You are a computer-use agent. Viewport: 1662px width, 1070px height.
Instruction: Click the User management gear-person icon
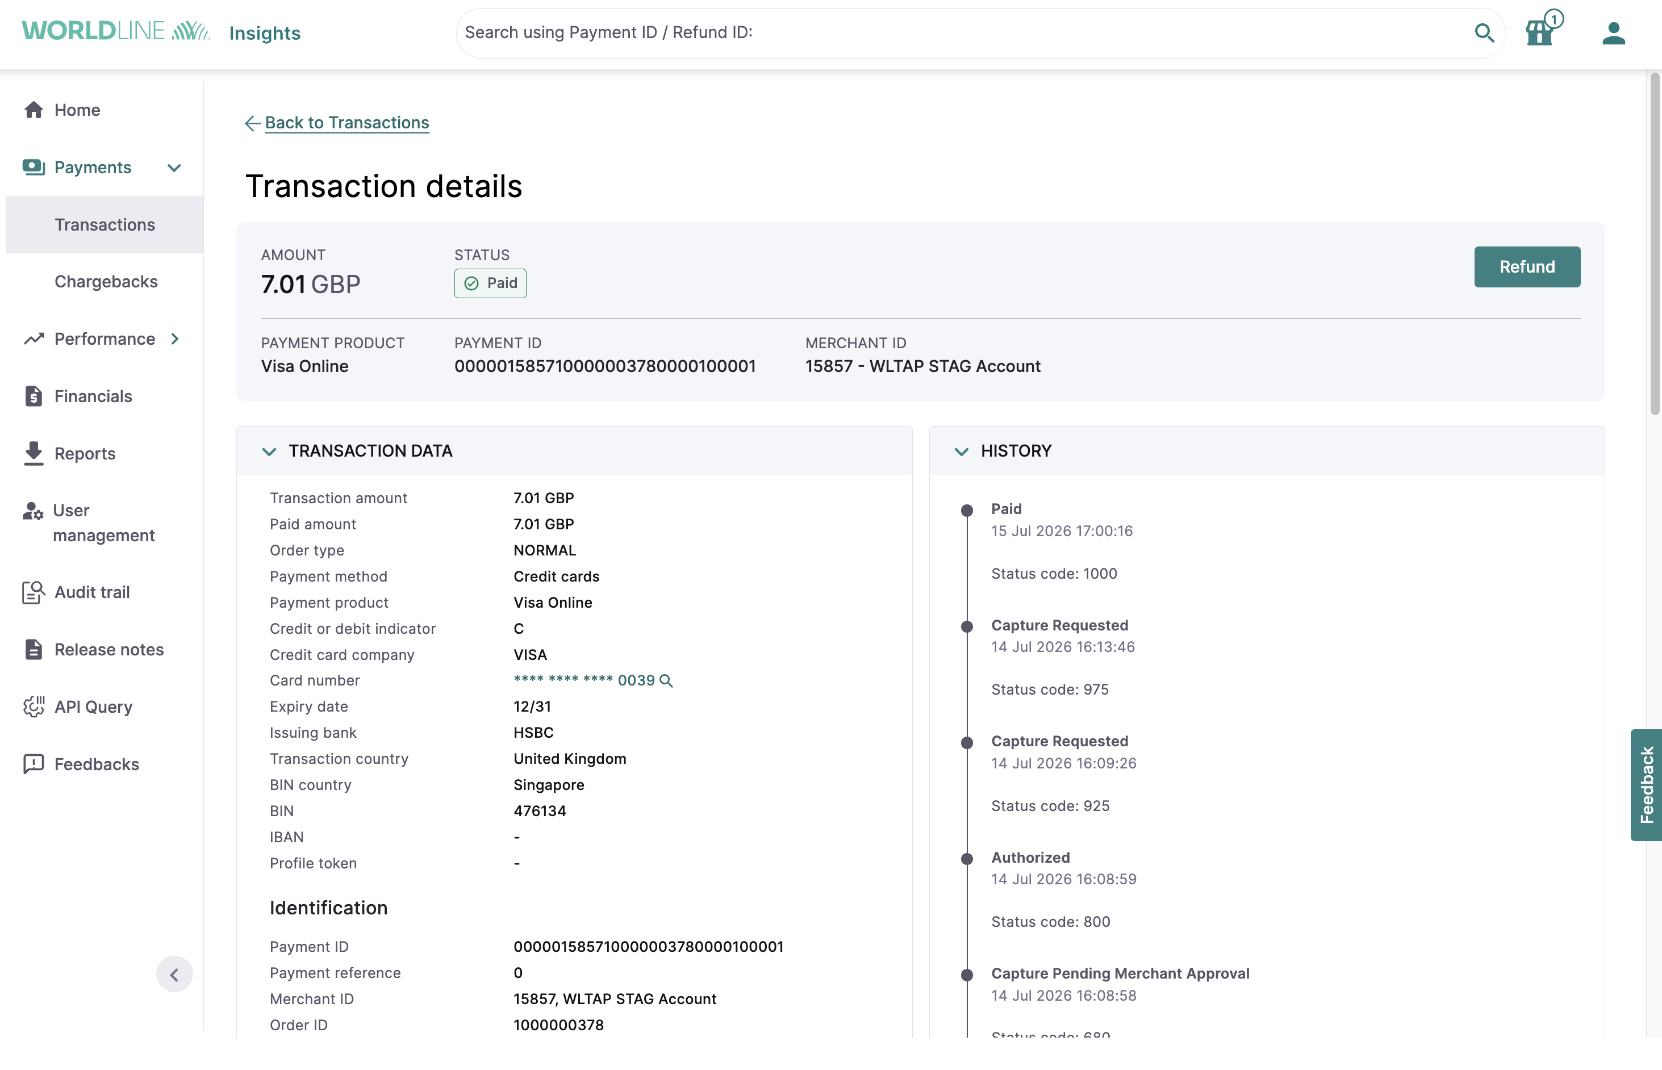(32, 511)
